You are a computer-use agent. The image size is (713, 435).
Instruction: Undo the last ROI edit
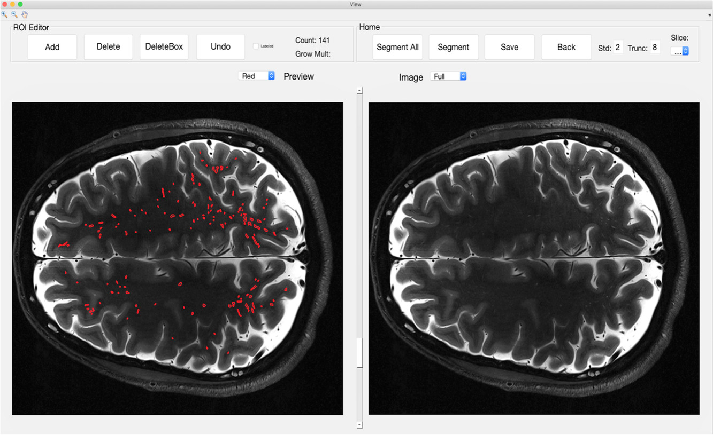click(220, 47)
